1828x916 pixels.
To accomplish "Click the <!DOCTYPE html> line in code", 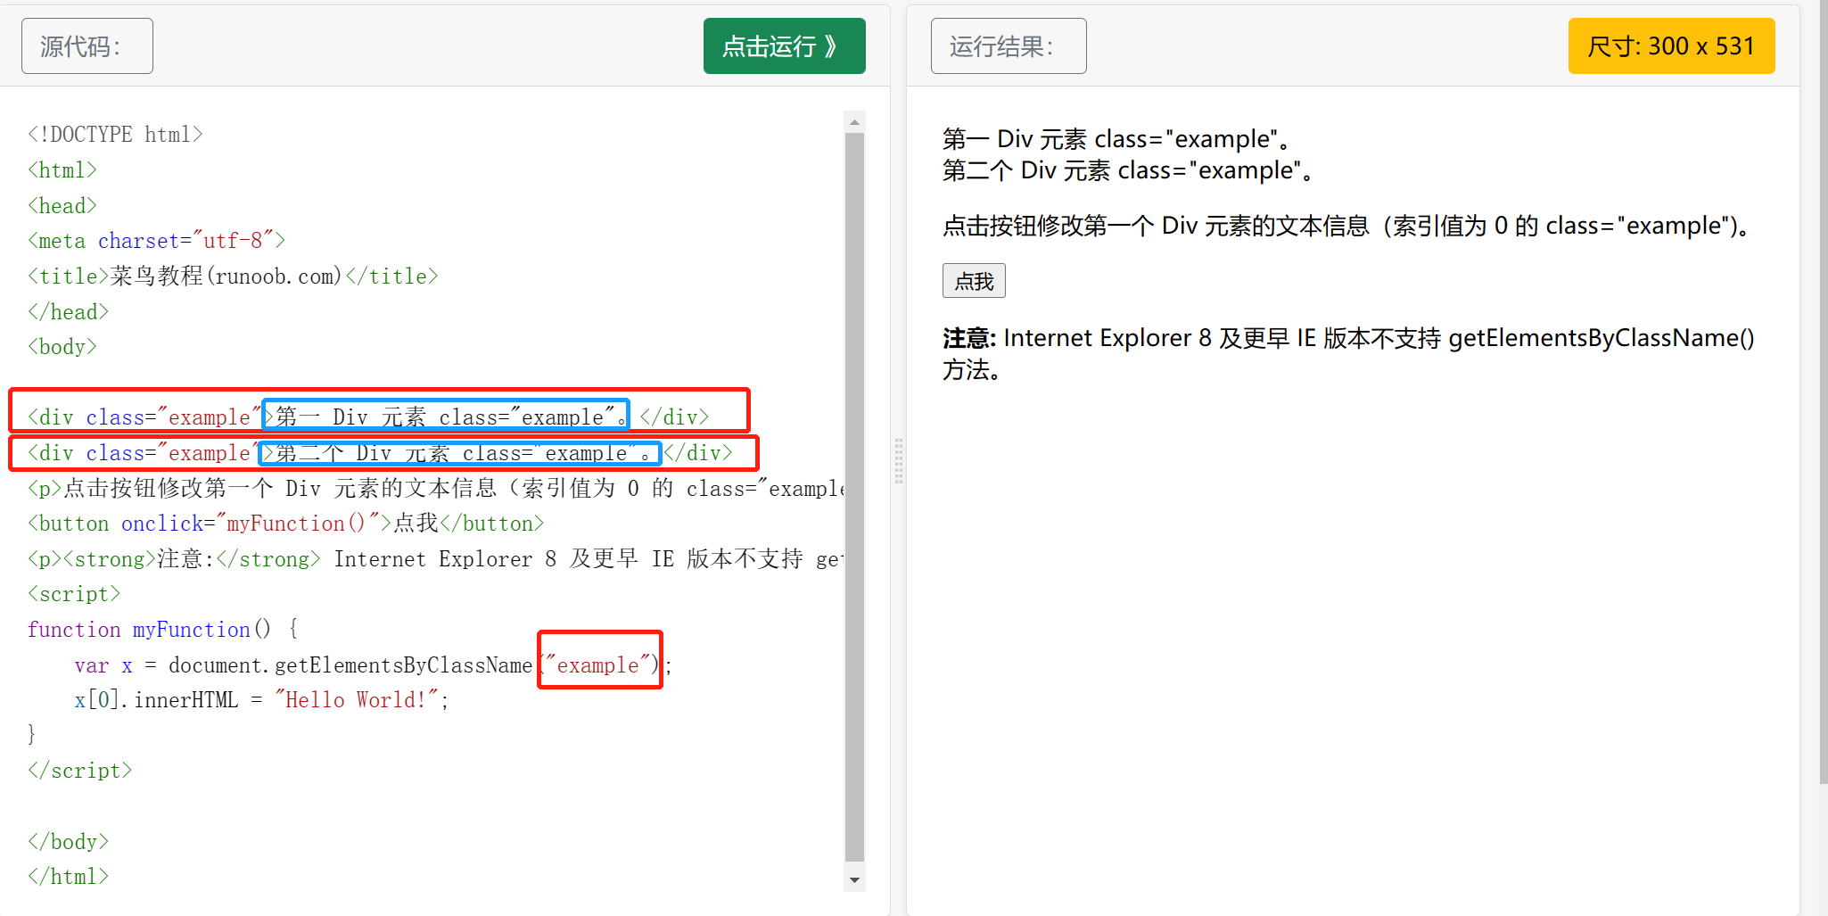I will (x=115, y=135).
